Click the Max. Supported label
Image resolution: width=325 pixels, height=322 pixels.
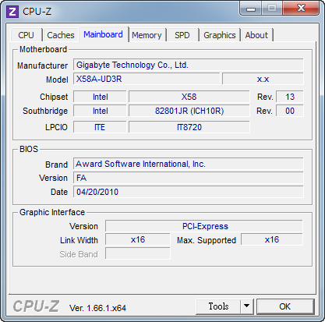[x=207, y=240]
